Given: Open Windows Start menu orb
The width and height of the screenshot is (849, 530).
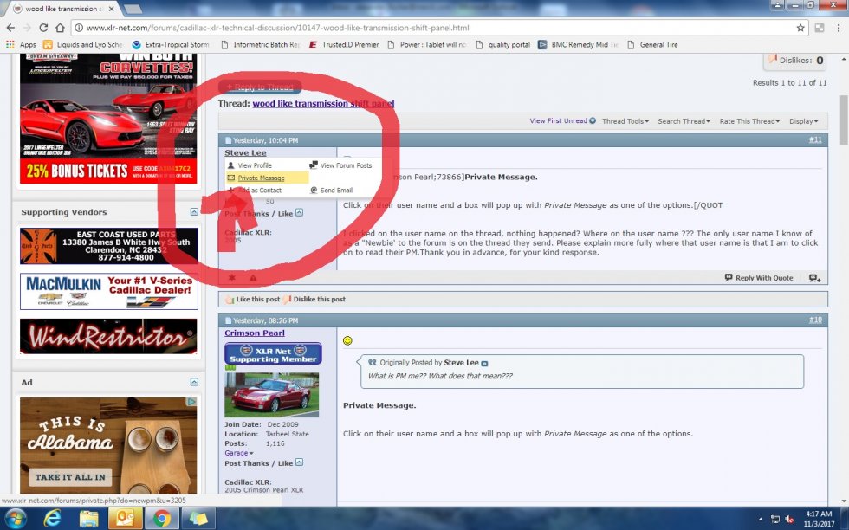Looking at the screenshot, I should pos(16,519).
